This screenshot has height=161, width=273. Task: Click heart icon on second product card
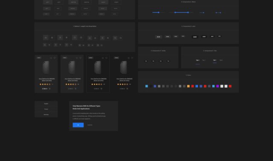point(81,58)
